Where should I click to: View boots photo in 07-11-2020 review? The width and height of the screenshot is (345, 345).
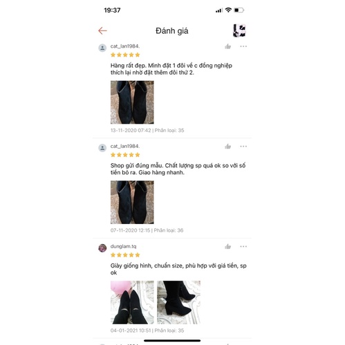(x=132, y=202)
